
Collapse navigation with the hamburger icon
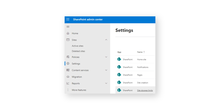(x=68, y=27)
